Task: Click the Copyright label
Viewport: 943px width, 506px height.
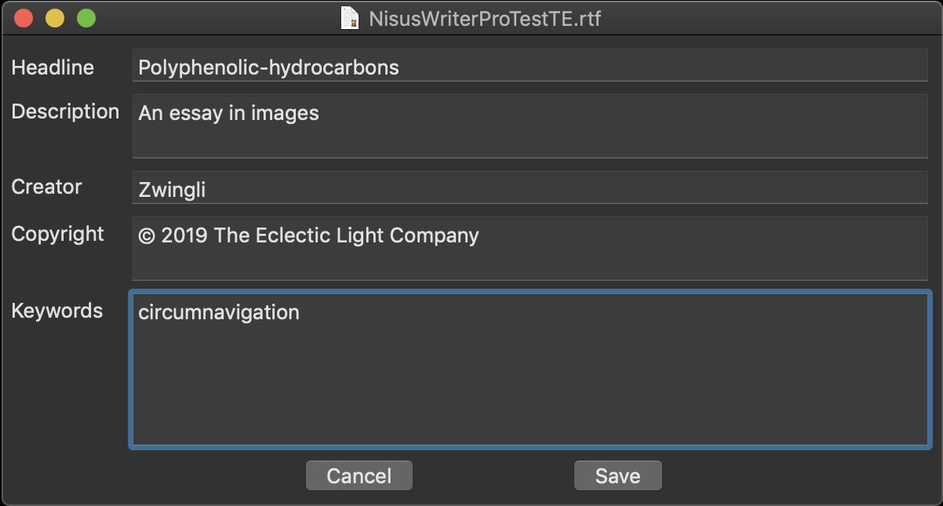Action: 57,234
